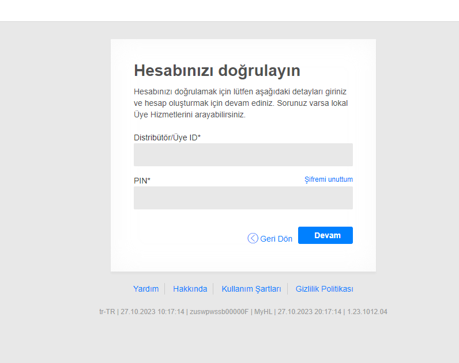Open the Gizlilik Politikası link
The image size is (459, 363).
(324, 289)
